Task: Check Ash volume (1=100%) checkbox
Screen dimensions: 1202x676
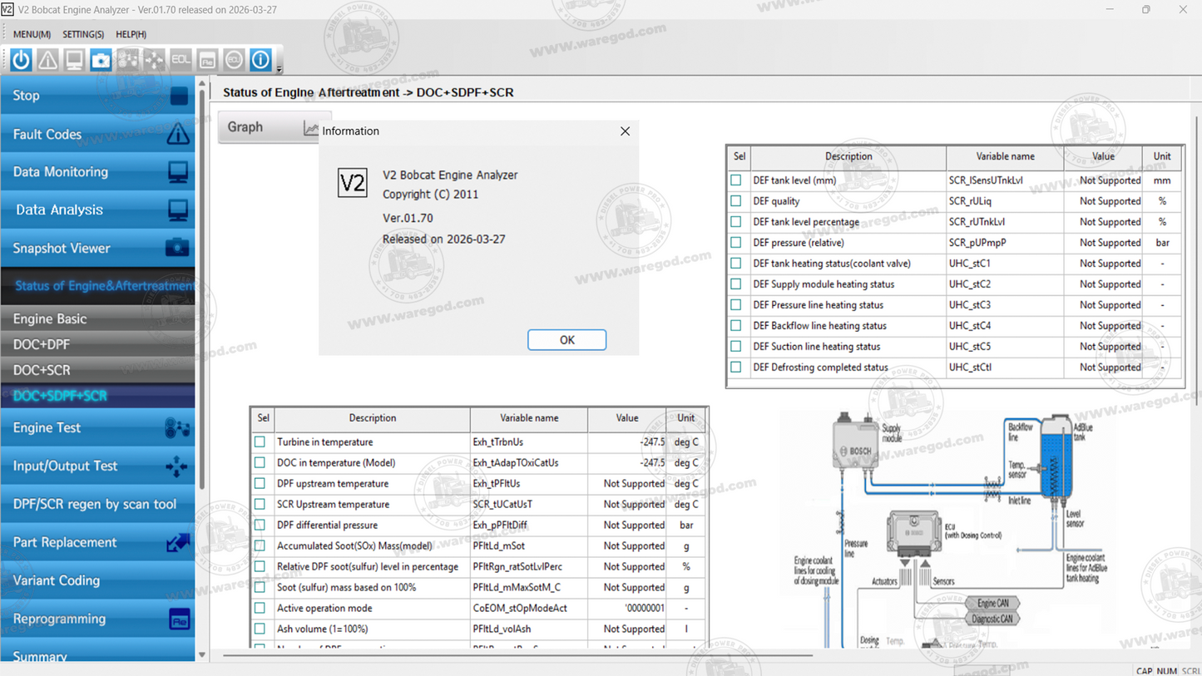Action: [260, 629]
